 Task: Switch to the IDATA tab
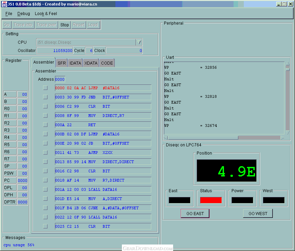click(75, 63)
